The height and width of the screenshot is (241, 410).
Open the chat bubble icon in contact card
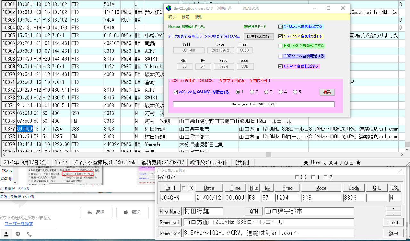[x=18, y=234]
